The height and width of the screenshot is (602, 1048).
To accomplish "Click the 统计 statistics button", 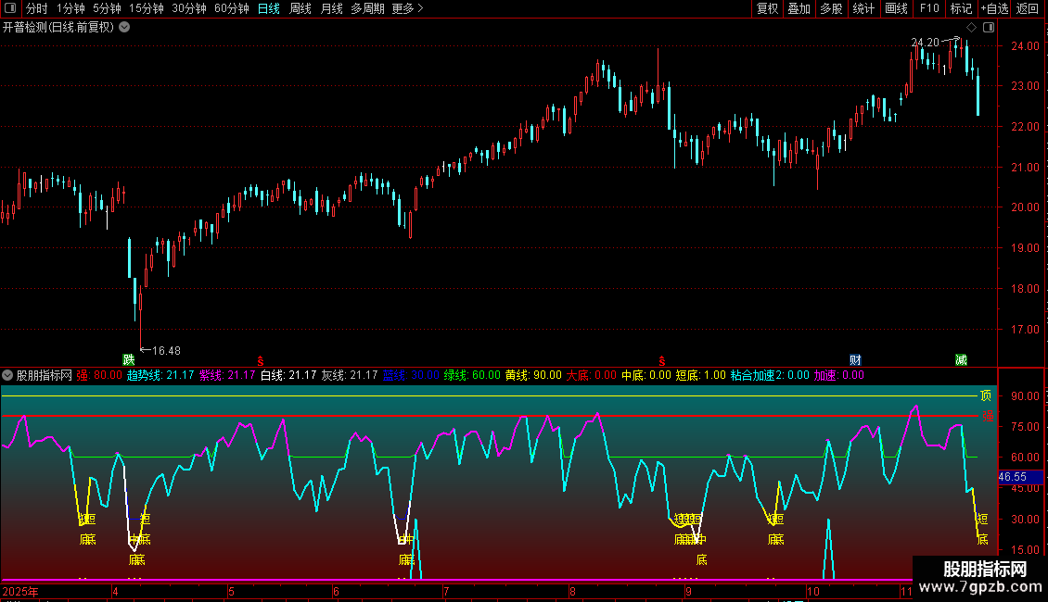I will 863,8.
